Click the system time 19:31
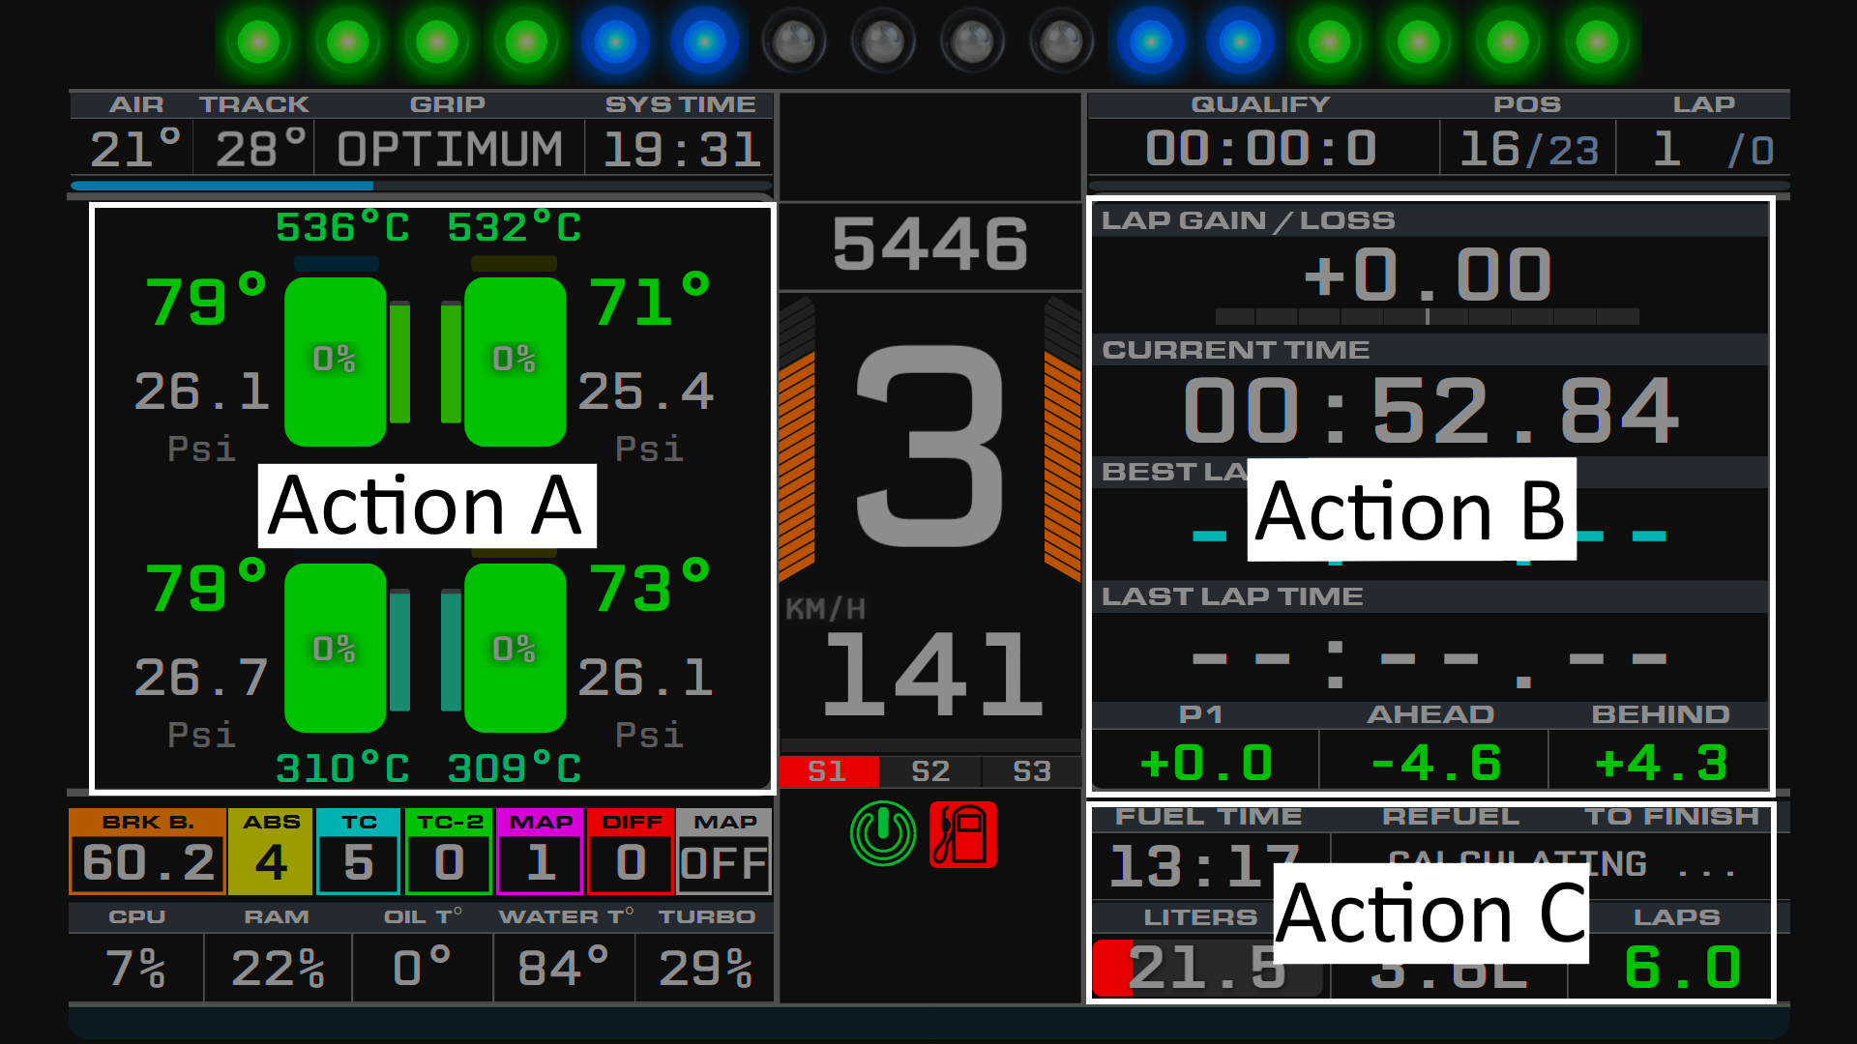The image size is (1857, 1044). (x=682, y=150)
